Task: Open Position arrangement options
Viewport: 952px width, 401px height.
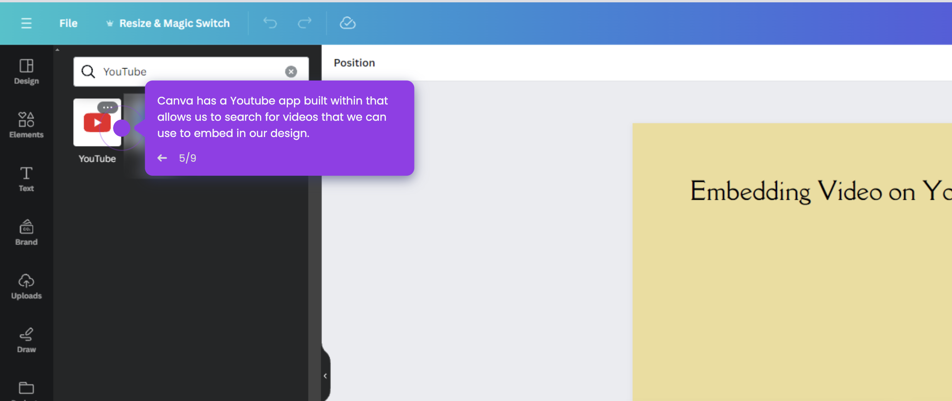Action: [x=354, y=62]
